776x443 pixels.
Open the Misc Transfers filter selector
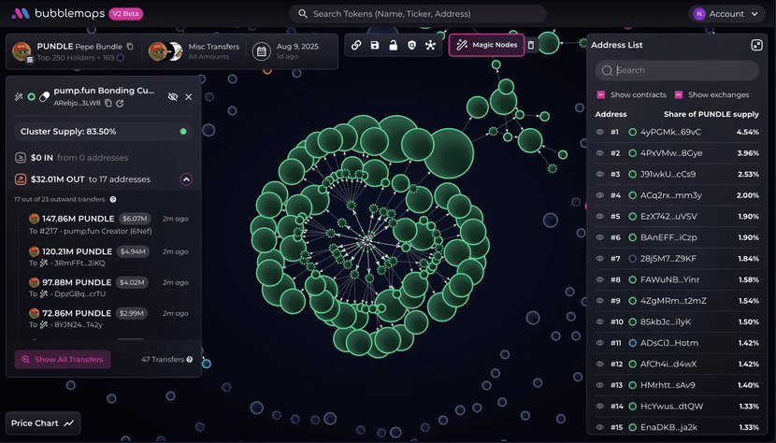[x=194, y=51]
